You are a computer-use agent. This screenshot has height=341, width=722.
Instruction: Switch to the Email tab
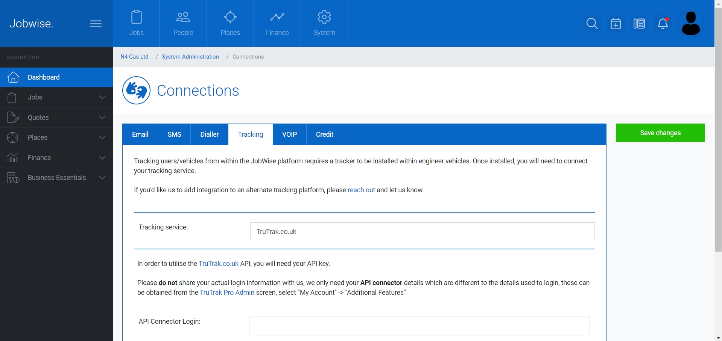140,134
